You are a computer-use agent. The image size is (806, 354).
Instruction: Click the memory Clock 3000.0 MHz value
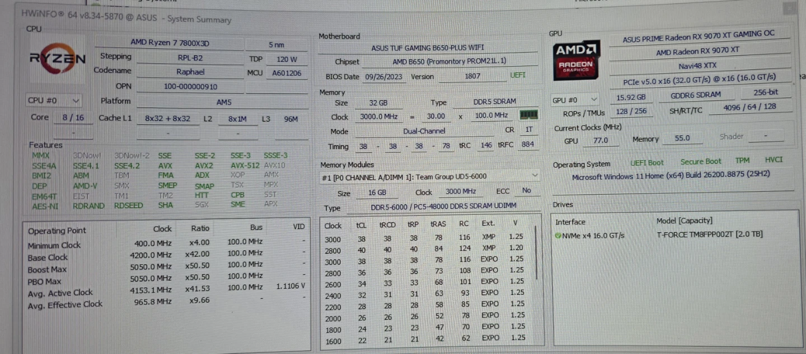[380, 117]
